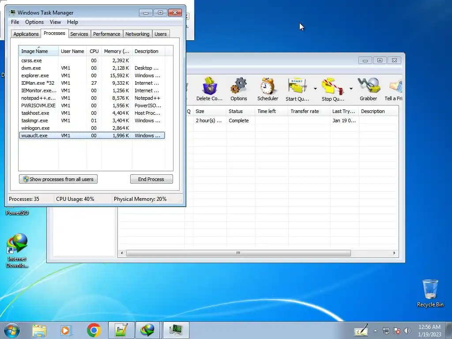Click the Delete Completed toolbar icon in IDM

pos(210,88)
